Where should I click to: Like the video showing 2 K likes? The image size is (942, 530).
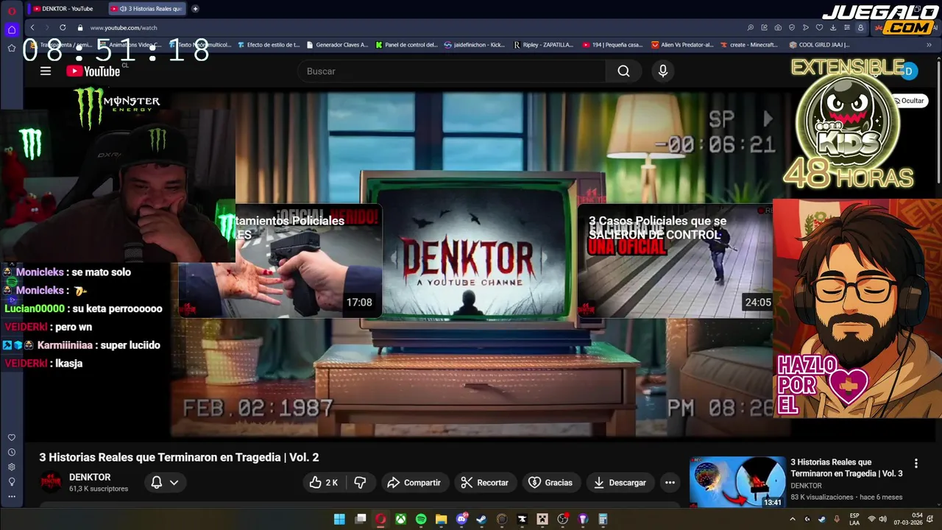point(323,482)
